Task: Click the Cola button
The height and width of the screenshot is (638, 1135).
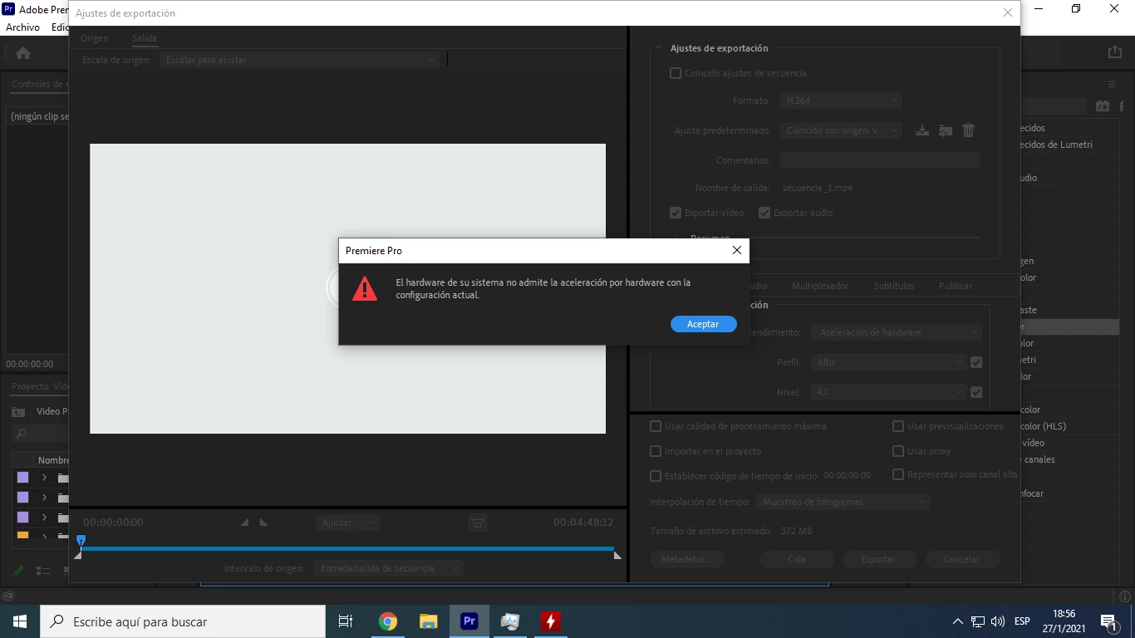Action: click(x=797, y=559)
